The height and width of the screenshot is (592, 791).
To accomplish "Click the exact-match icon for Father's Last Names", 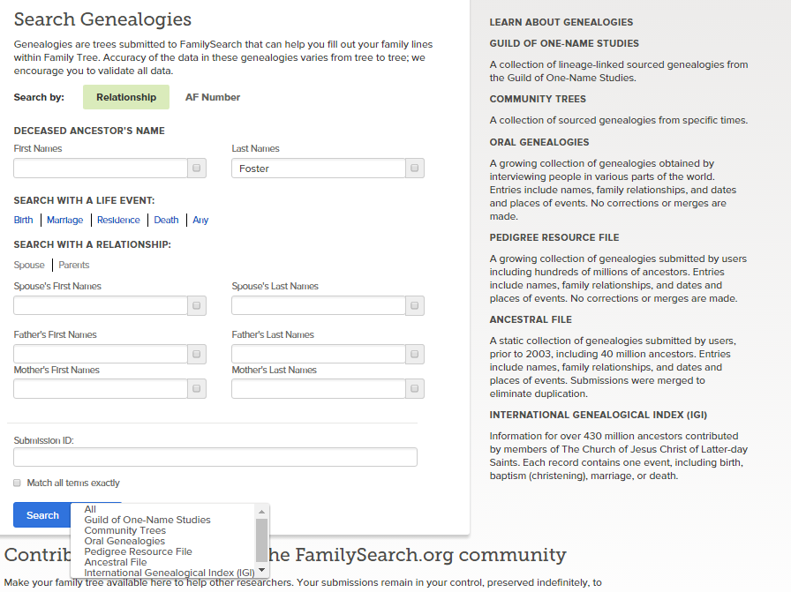I will point(414,353).
